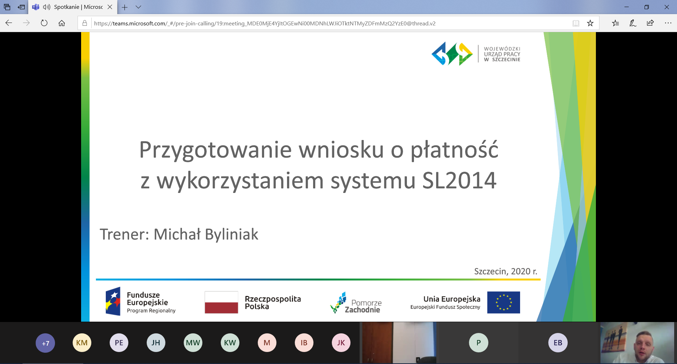Minimize the browser window
The width and height of the screenshot is (677, 364).
(x=627, y=7)
